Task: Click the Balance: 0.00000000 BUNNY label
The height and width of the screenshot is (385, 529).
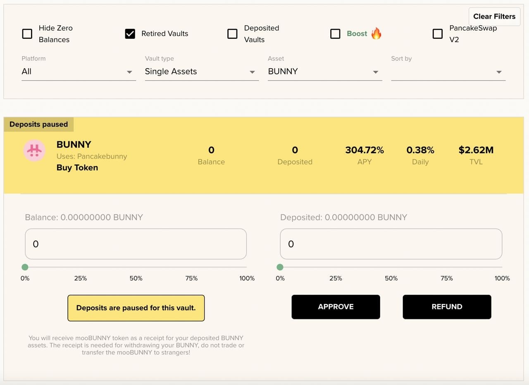Action: click(x=84, y=217)
